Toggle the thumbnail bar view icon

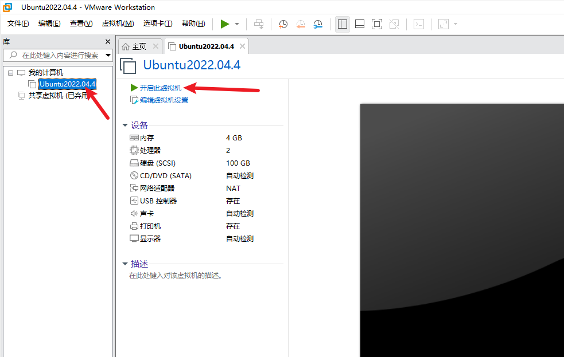(x=360, y=24)
